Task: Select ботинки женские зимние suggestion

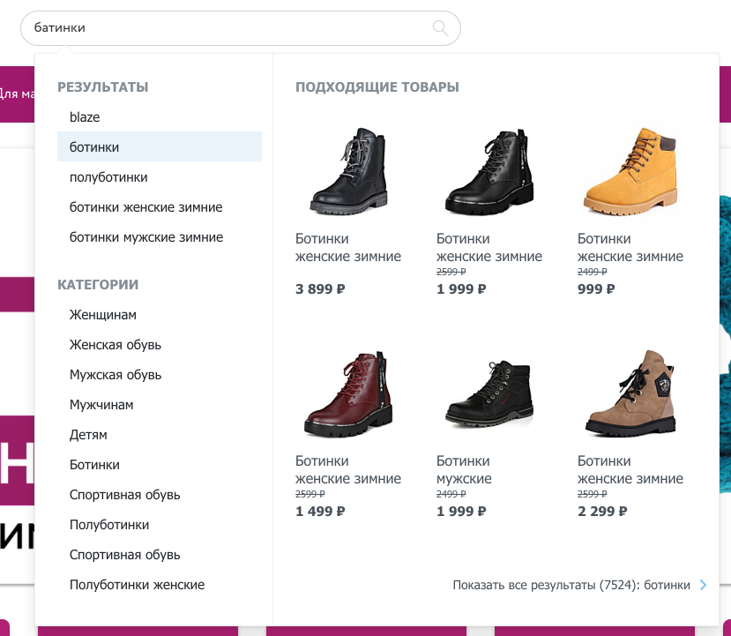Action: coord(146,206)
